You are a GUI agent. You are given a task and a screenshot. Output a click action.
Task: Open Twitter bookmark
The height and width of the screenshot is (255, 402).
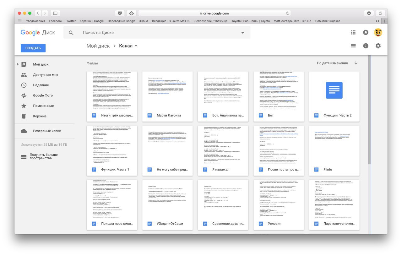(71, 21)
